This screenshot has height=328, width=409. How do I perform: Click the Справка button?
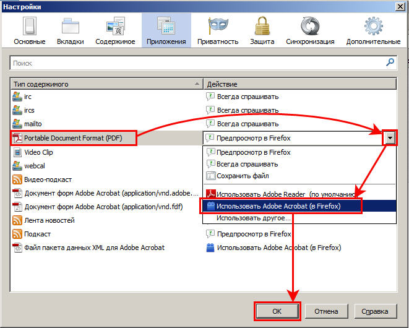374,311
